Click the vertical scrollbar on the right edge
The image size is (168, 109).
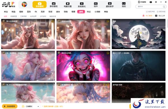coord(167,24)
